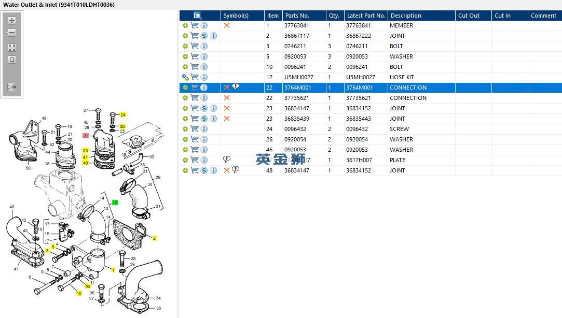Open supersession icon for 36835439
The width and height of the screenshot is (562, 318).
[x=204, y=119]
